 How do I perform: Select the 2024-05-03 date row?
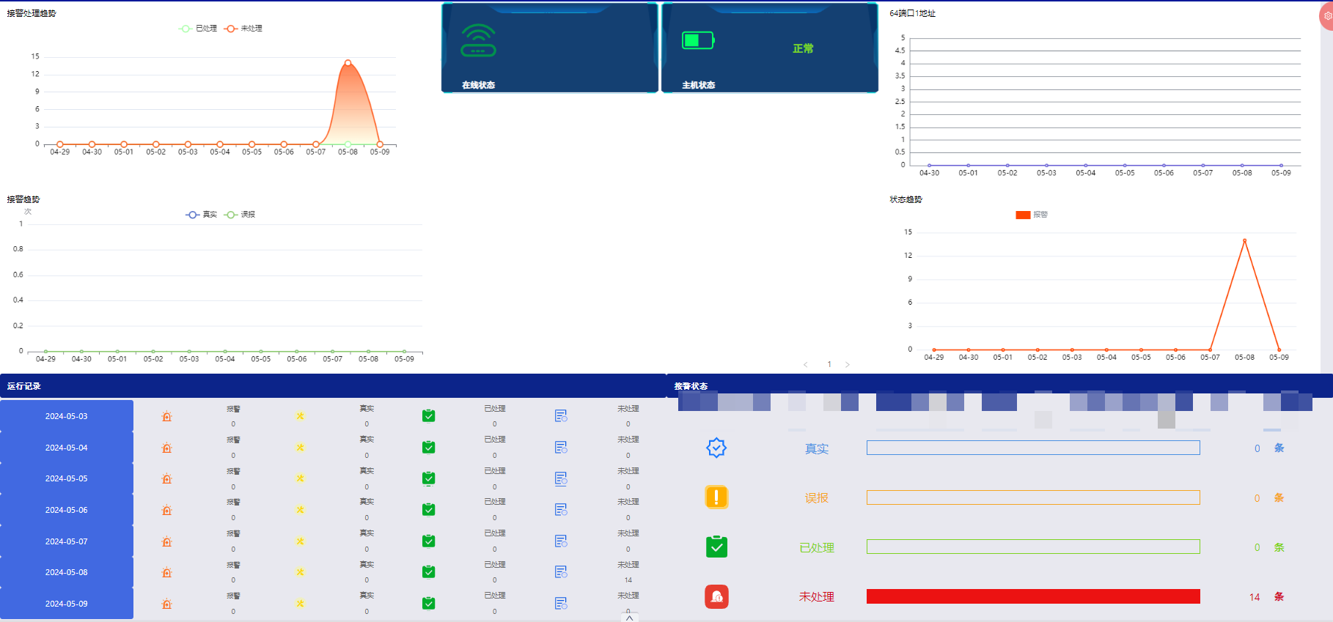coord(67,416)
